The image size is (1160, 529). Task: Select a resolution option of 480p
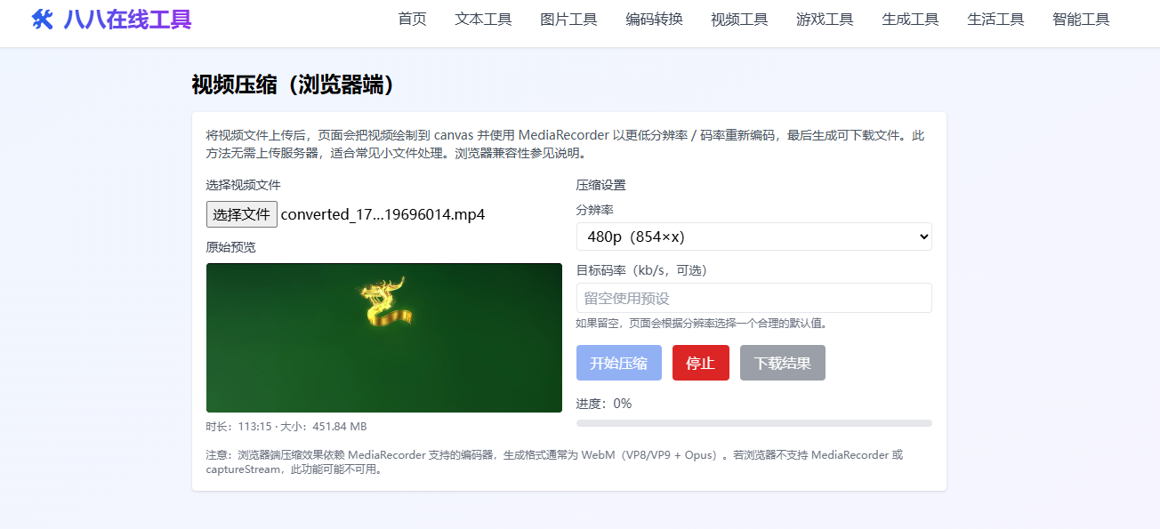753,236
